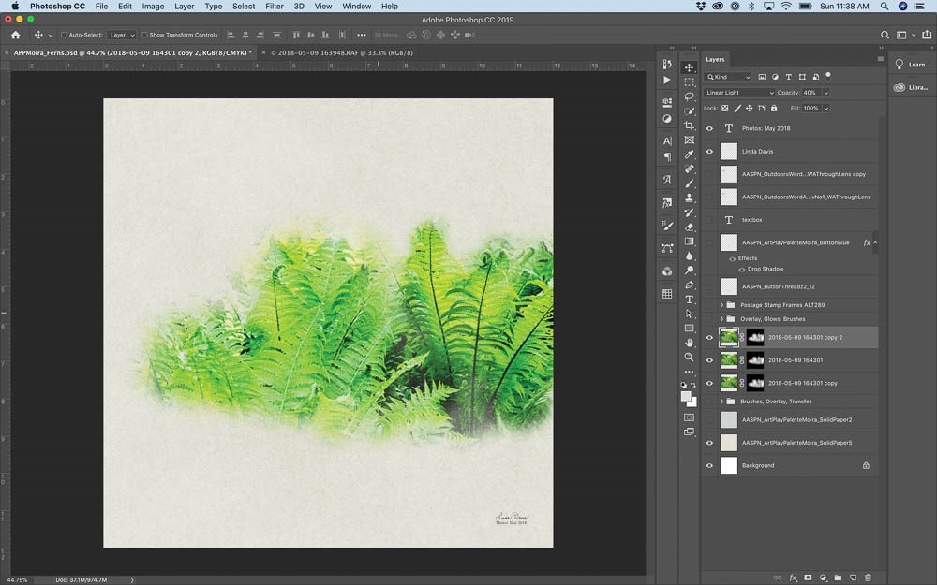937x585 pixels.
Task: Click the Home icon in options bar
Action: click(x=16, y=35)
